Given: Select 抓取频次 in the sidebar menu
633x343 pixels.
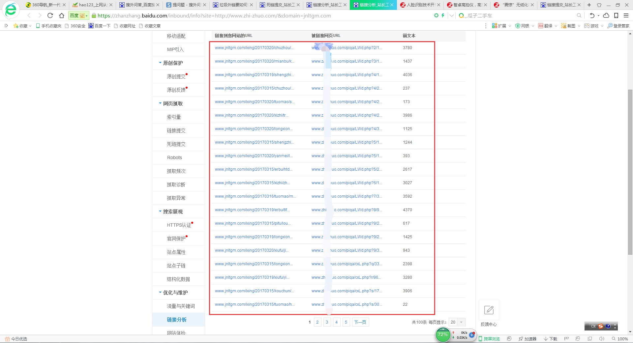Looking at the screenshot, I should point(176,171).
